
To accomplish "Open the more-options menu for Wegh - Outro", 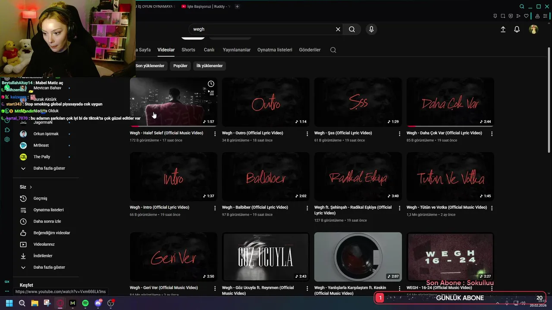I will (x=307, y=134).
